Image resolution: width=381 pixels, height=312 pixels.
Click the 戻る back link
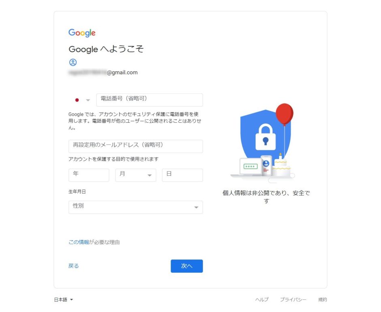[74, 266]
